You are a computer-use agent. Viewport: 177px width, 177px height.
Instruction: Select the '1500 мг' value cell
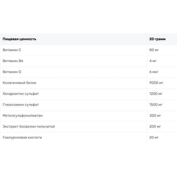click(156, 105)
